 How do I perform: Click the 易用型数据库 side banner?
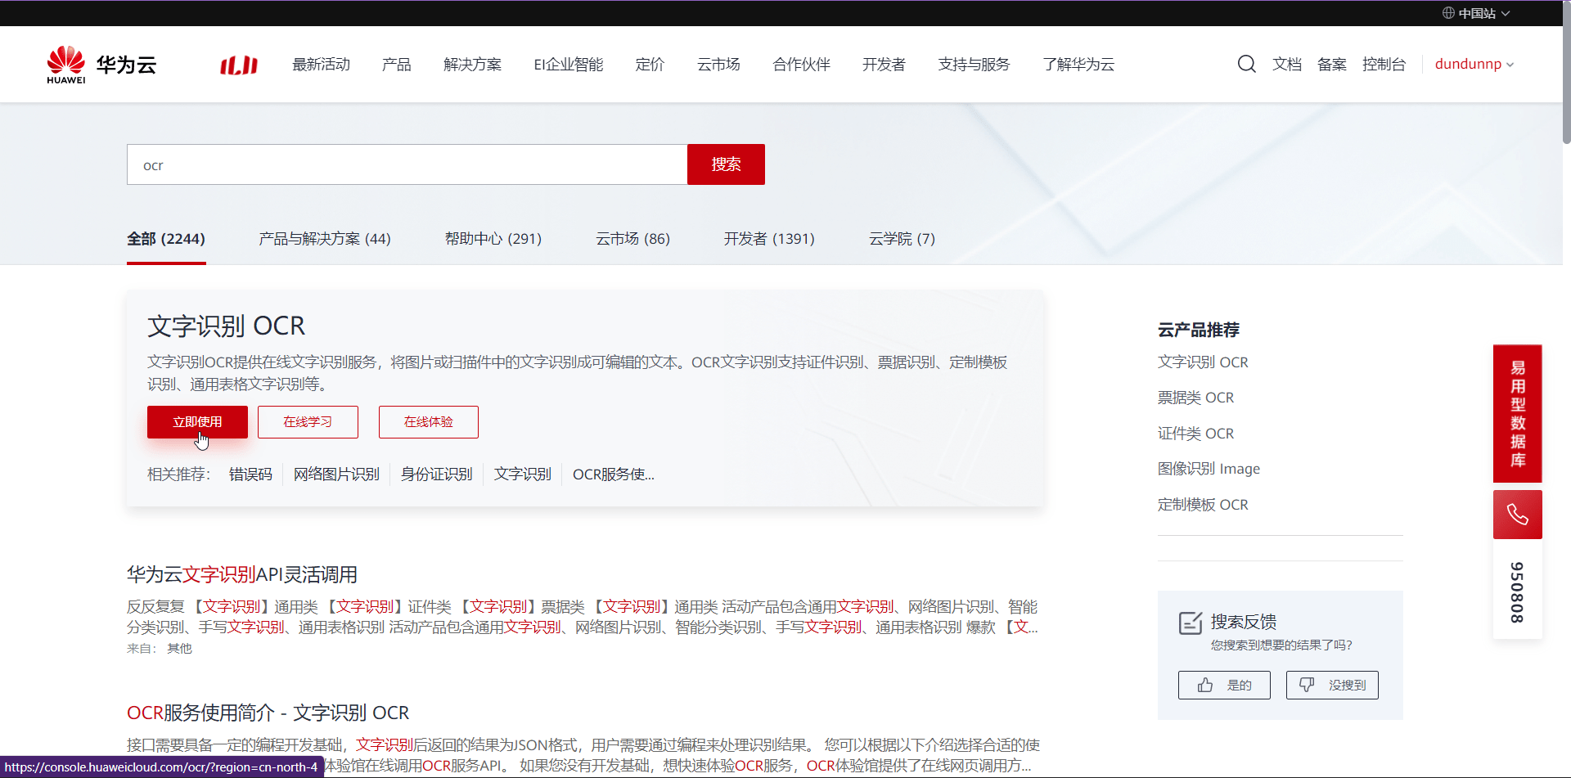coord(1517,414)
